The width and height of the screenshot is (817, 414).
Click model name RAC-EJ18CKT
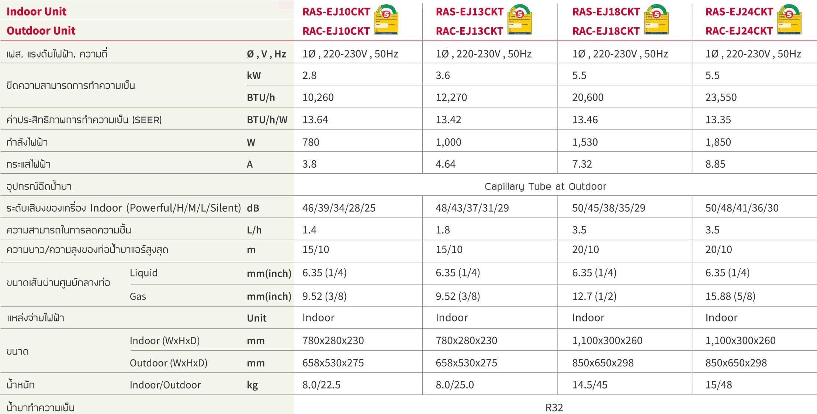click(x=606, y=31)
